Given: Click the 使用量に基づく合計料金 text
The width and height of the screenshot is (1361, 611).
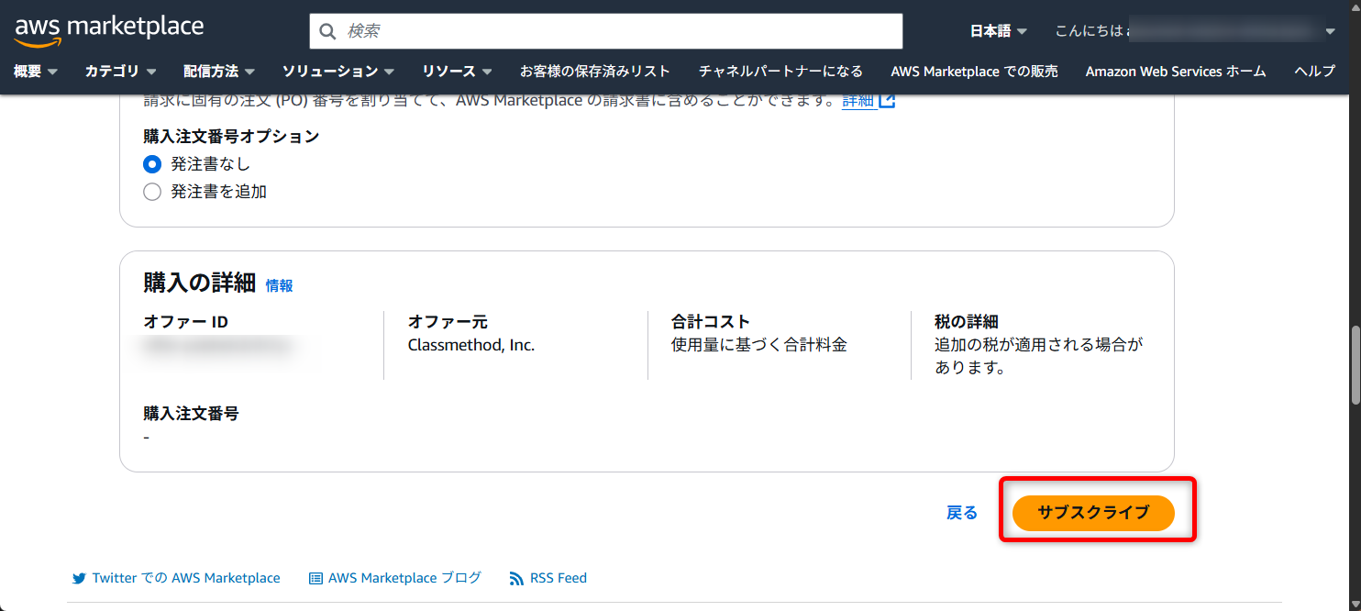Looking at the screenshot, I should [759, 345].
